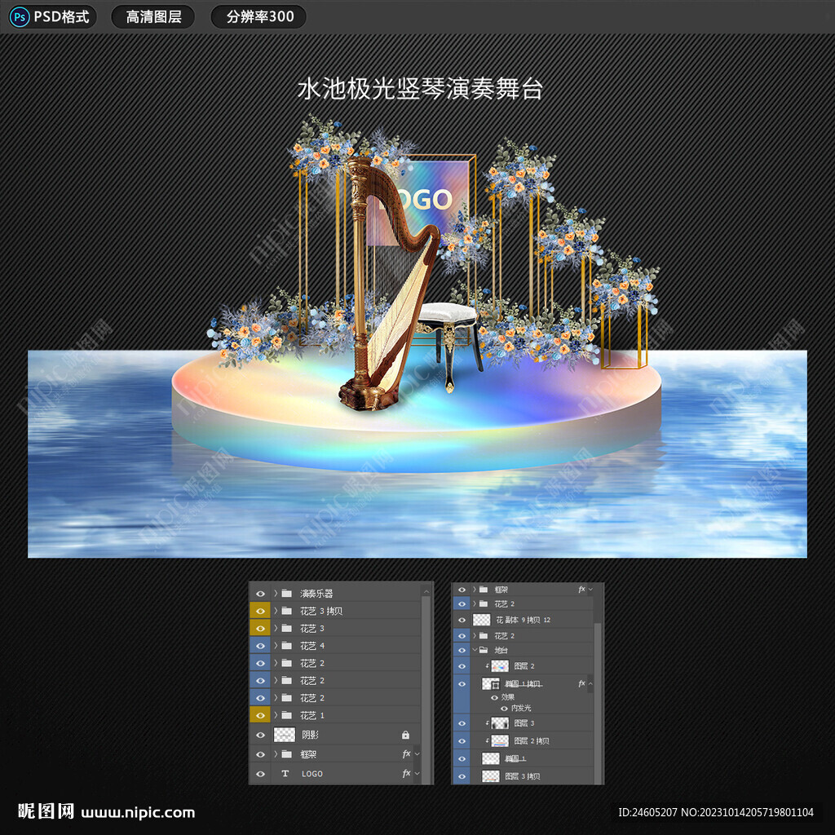Expand effects arrow on LOGO layer
This screenshot has height=835, width=835.
[x=417, y=773]
